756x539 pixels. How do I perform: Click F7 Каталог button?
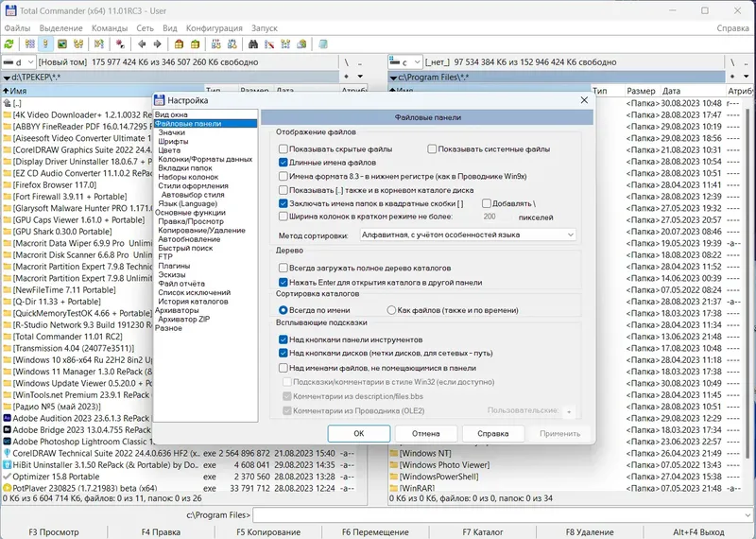[x=482, y=532]
